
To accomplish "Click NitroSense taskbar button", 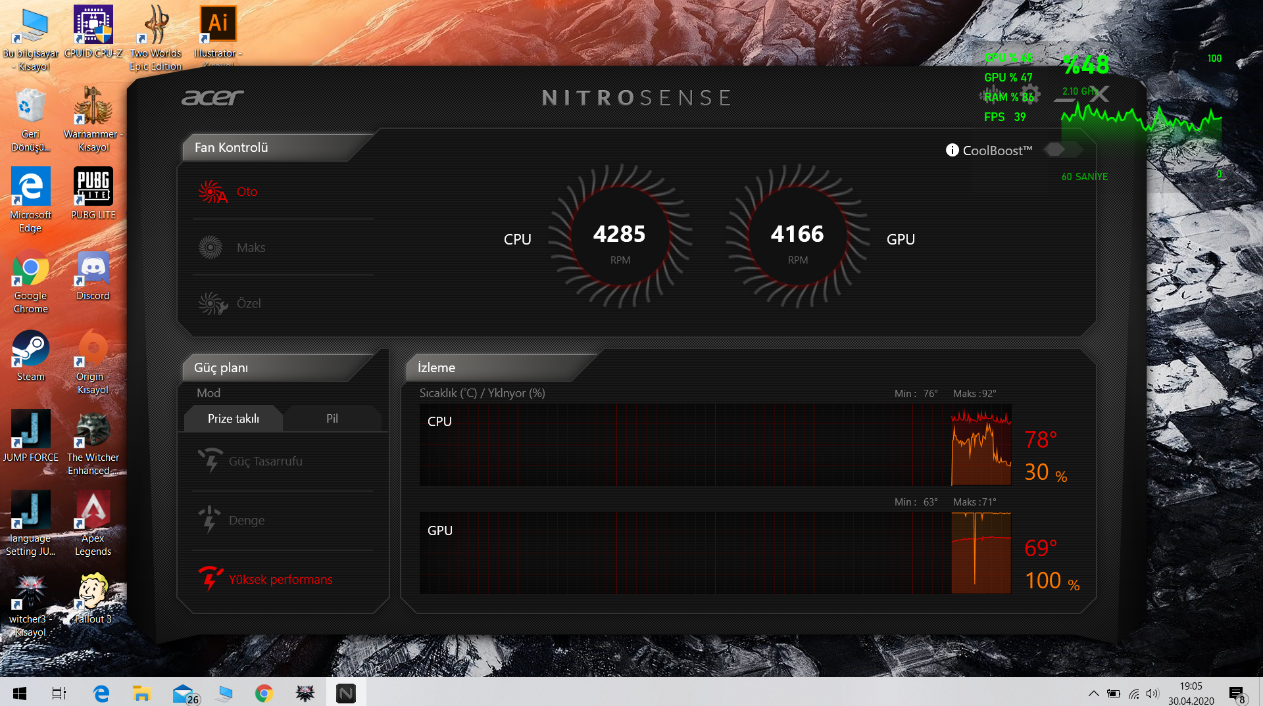I will [346, 693].
